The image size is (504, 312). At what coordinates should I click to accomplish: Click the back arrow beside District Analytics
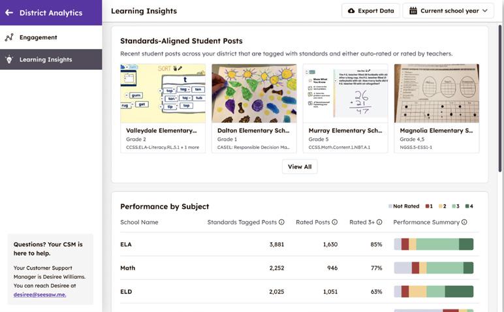9,12
